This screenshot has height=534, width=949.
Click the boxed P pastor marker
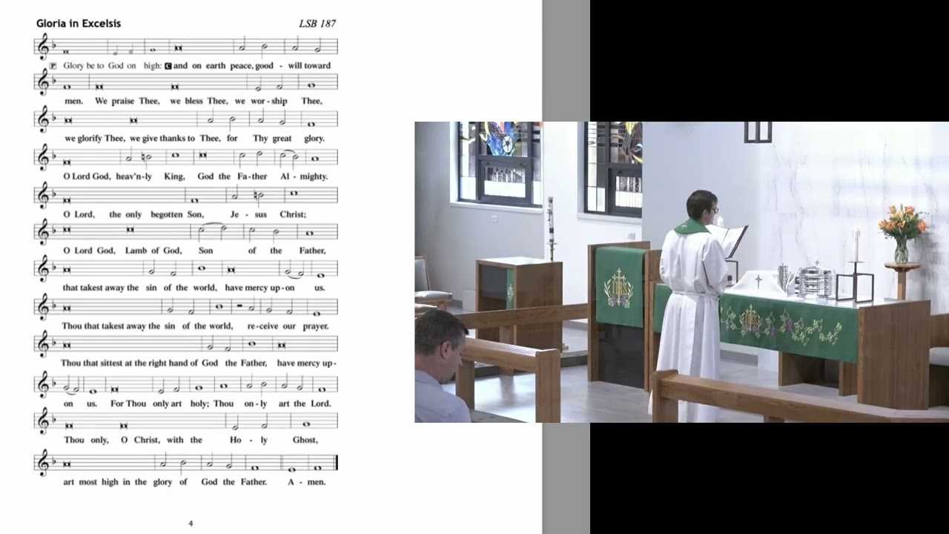click(53, 66)
